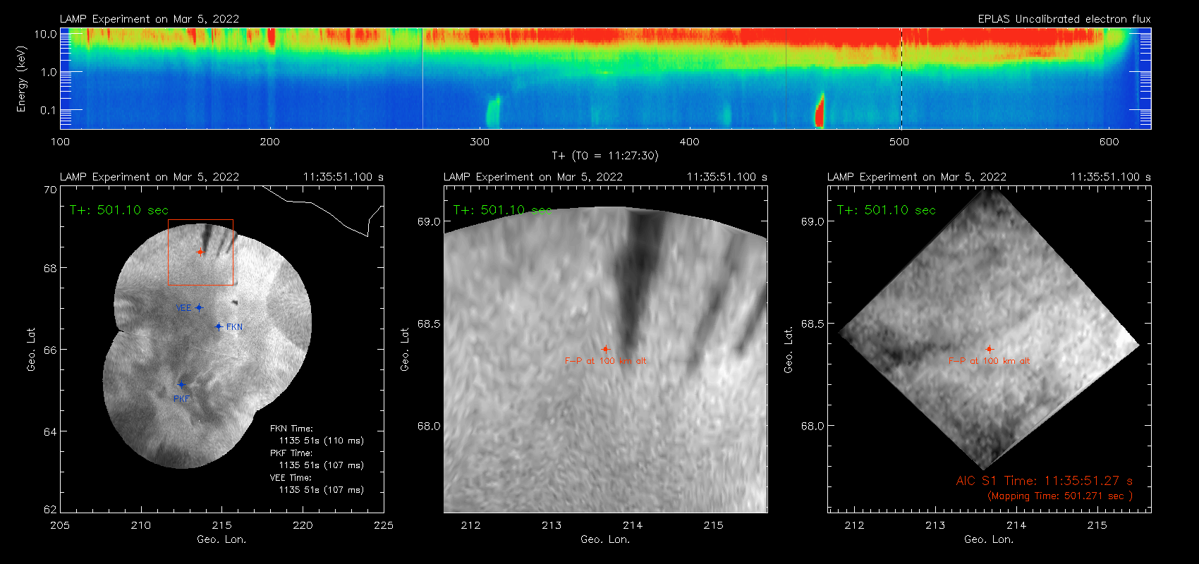Click the 'PKF' station label text
This screenshot has width=1199, height=564.
(x=181, y=399)
